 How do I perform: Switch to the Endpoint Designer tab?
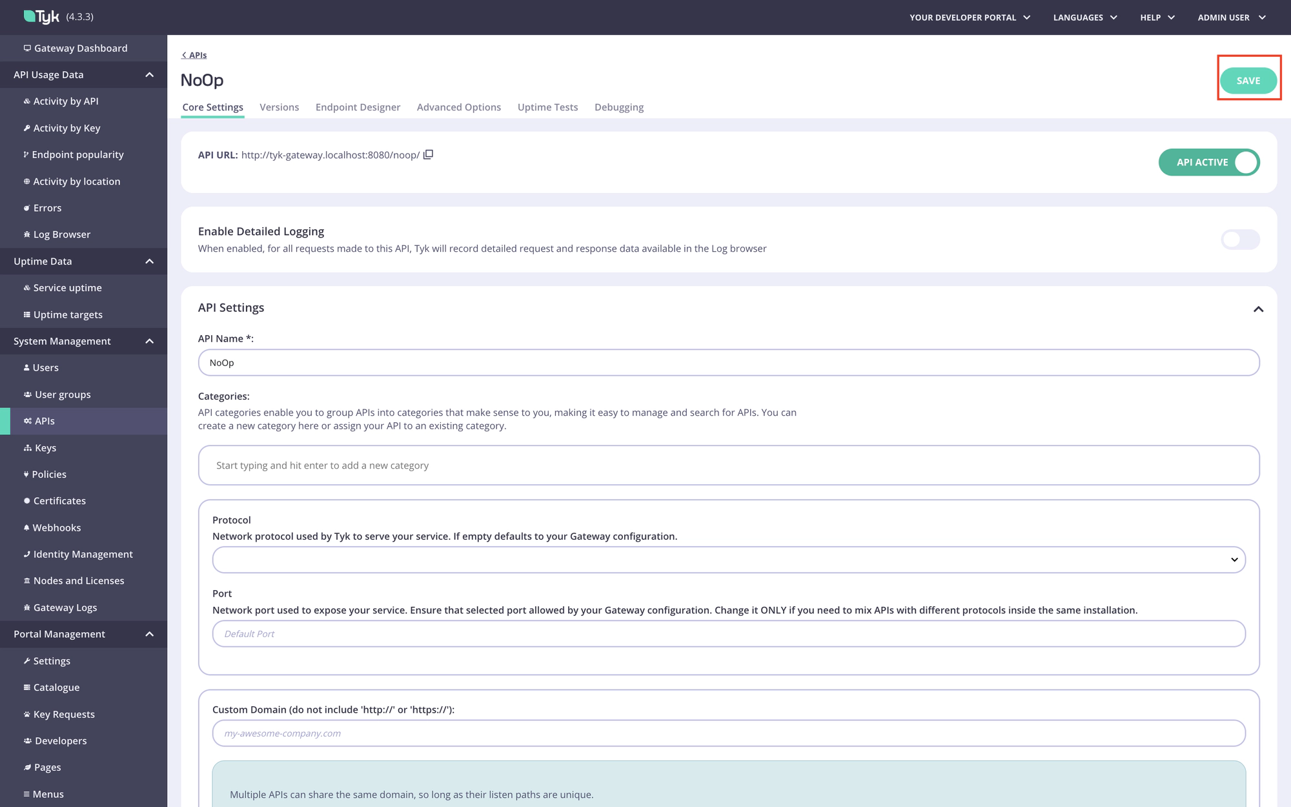click(x=358, y=107)
